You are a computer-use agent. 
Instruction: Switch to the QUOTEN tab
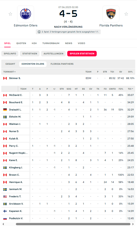(21, 43)
